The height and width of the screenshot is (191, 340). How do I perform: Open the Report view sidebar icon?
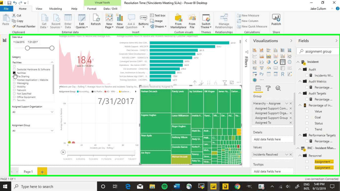tap(5, 40)
